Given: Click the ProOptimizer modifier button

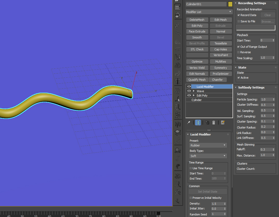Looking at the screenshot, I should (x=221, y=74).
